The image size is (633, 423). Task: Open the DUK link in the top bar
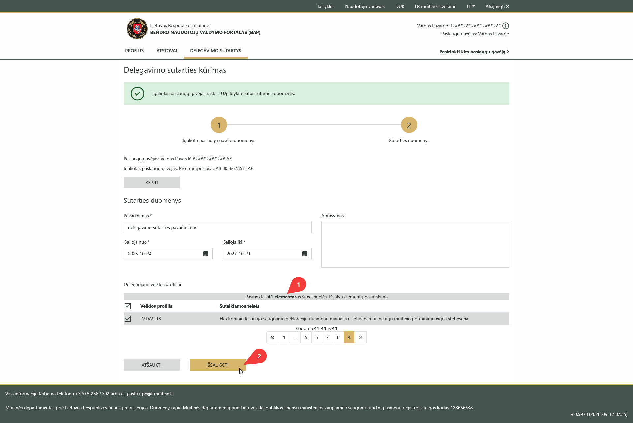(x=400, y=6)
